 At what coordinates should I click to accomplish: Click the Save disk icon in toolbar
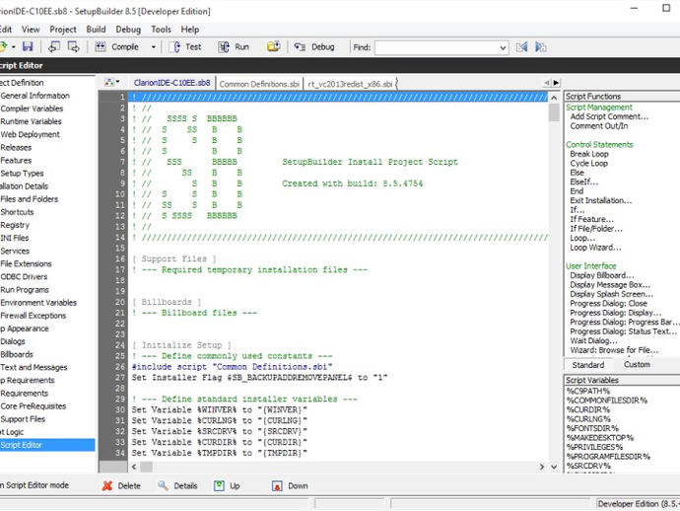(28, 46)
